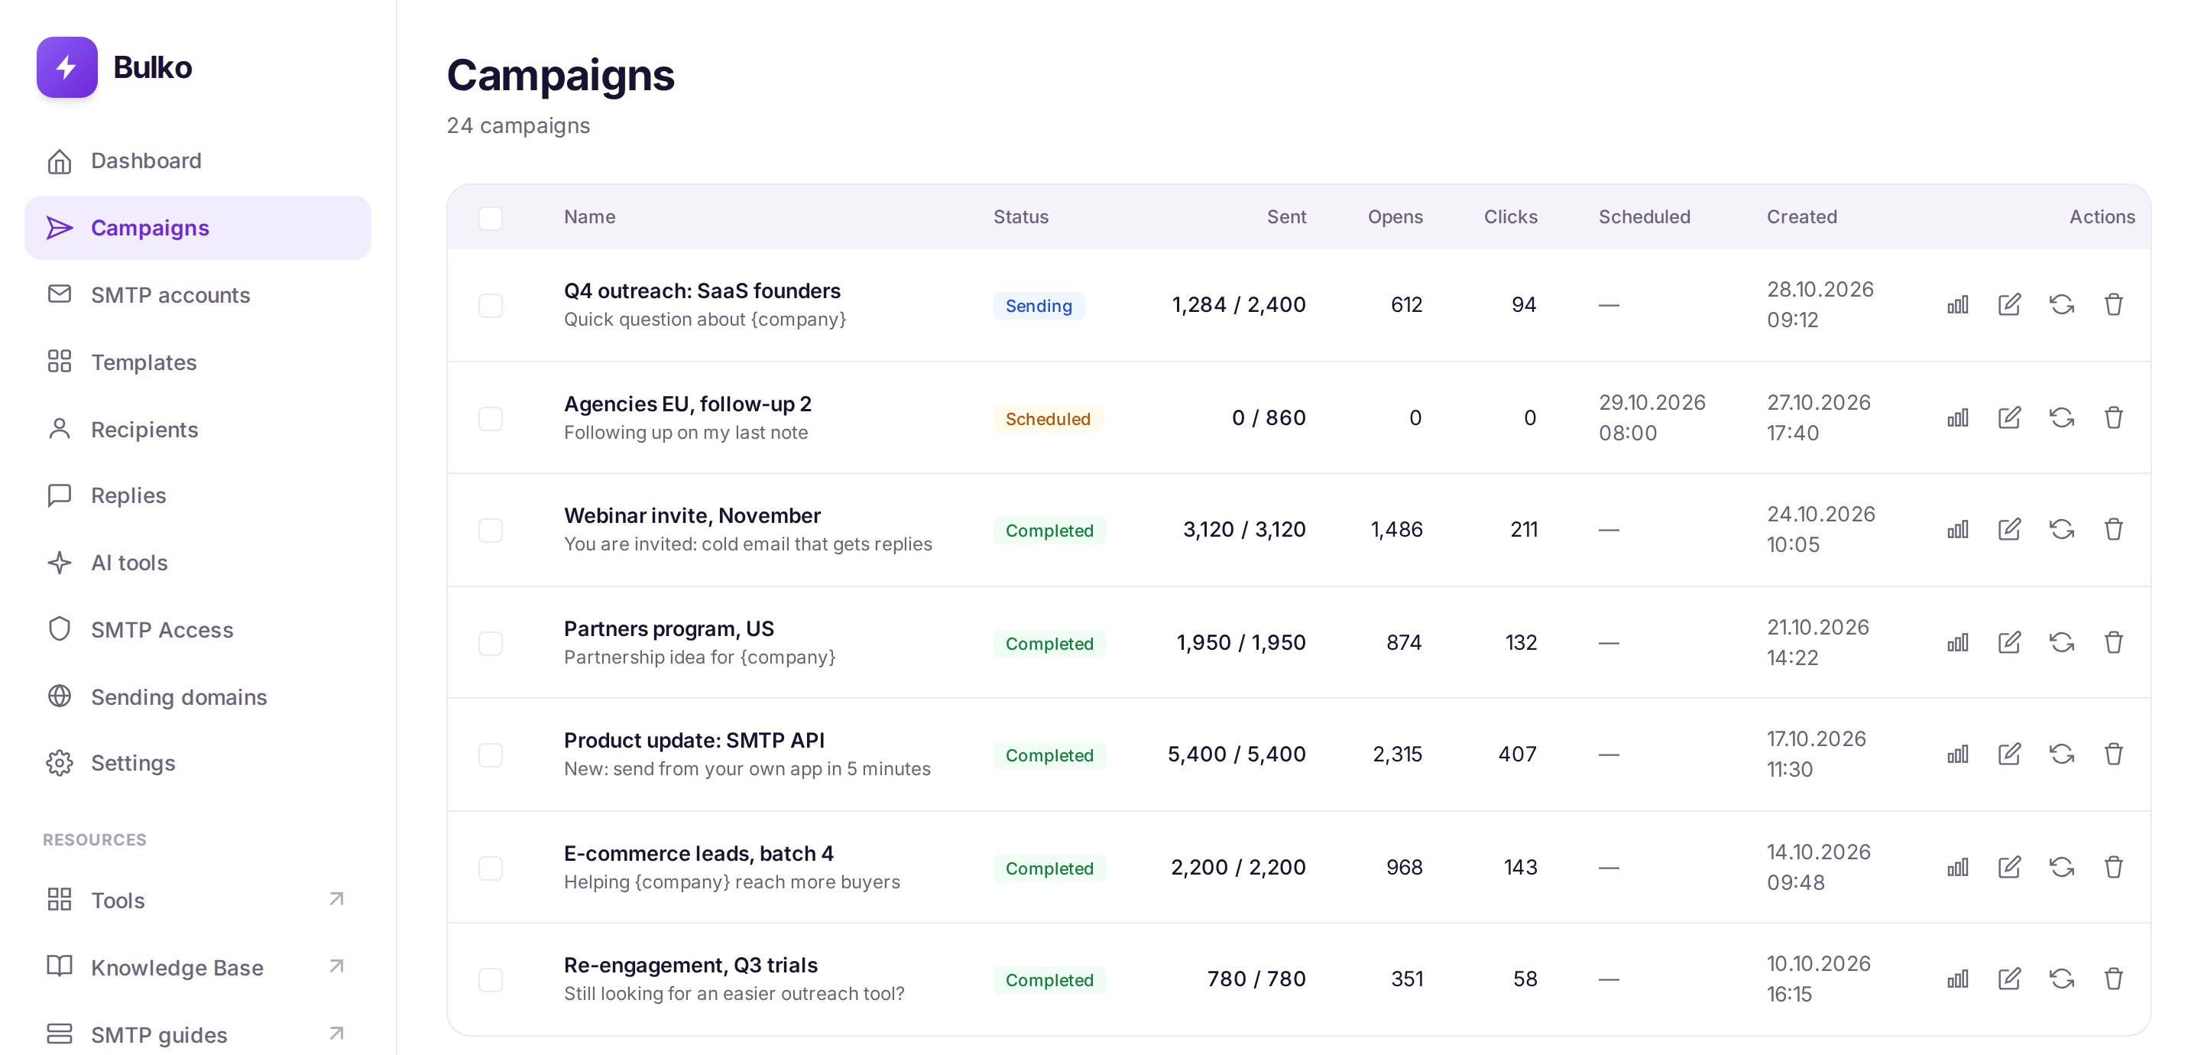This screenshot has height=1055, width=2201.
Task: Open Settings from the sidebar
Action: pos(197,763)
